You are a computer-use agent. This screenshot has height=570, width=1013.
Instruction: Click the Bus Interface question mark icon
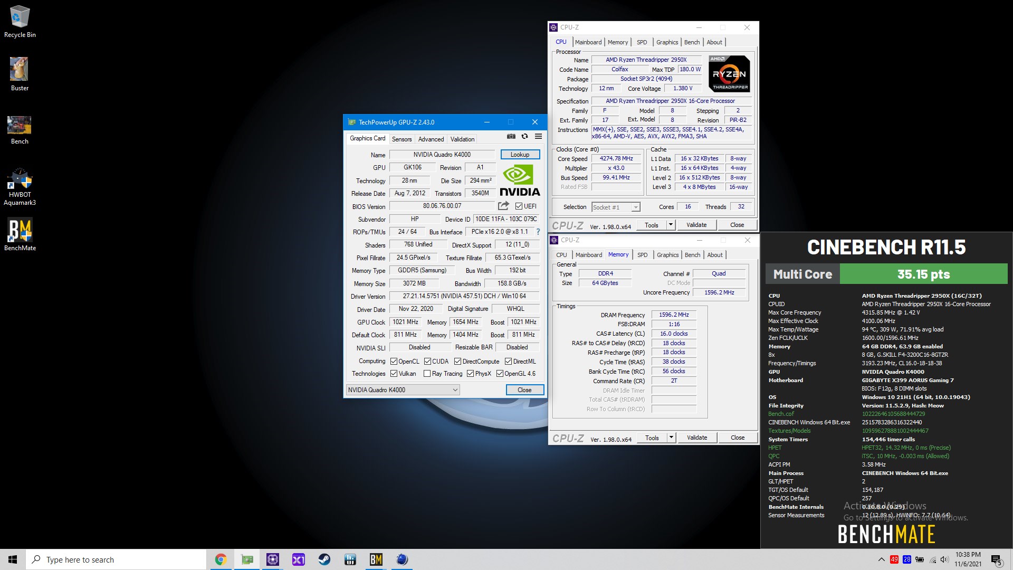(x=538, y=232)
